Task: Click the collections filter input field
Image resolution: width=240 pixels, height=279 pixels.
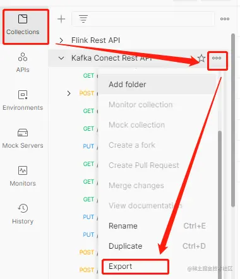Action: pyautogui.click(x=143, y=19)
